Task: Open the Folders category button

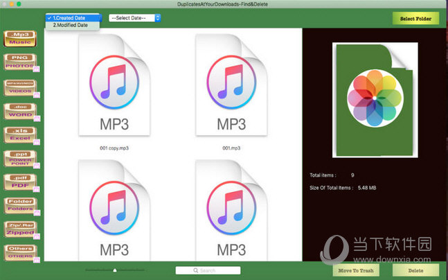Action: pyautogui.click(x=20, y=205)
